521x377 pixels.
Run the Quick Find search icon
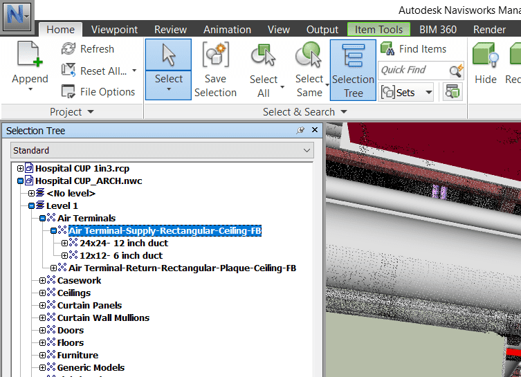point(457,71)
